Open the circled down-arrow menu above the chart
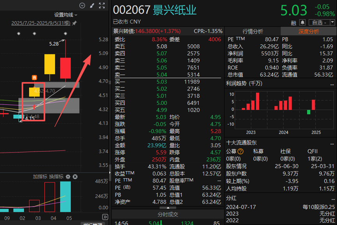337x225 pixels. click(x=82, y=5)
